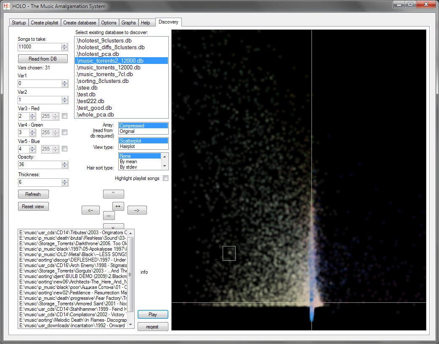Toggle Highlight playlist songs checkbox
Viewport: 439px width, 344px height.
point(166,178)
